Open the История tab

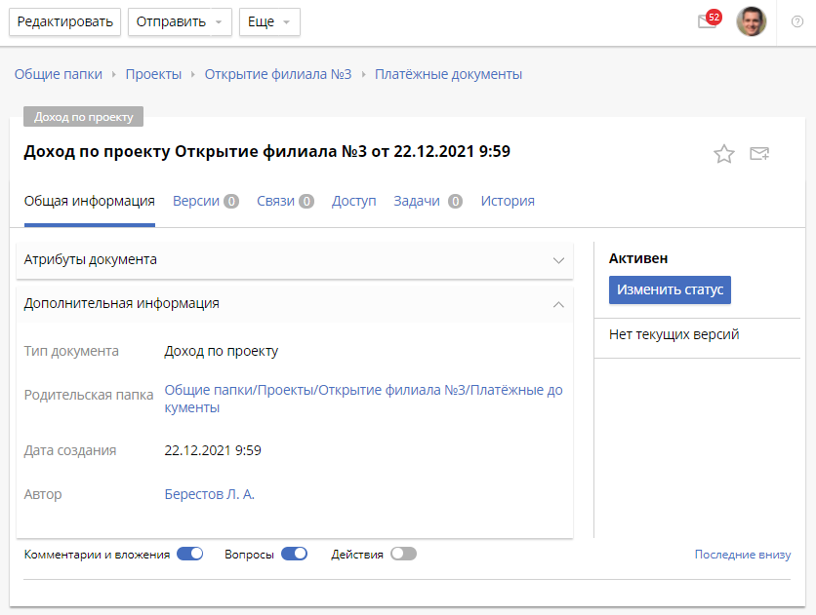coord(508,201)
